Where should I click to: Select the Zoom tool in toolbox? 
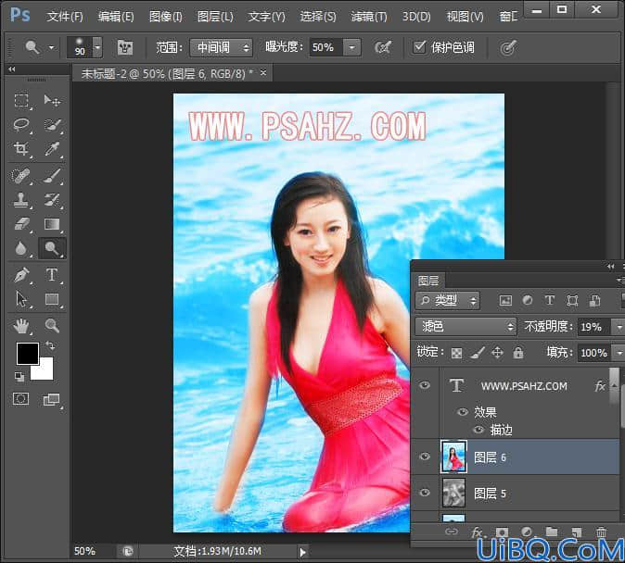click(52, 326)
